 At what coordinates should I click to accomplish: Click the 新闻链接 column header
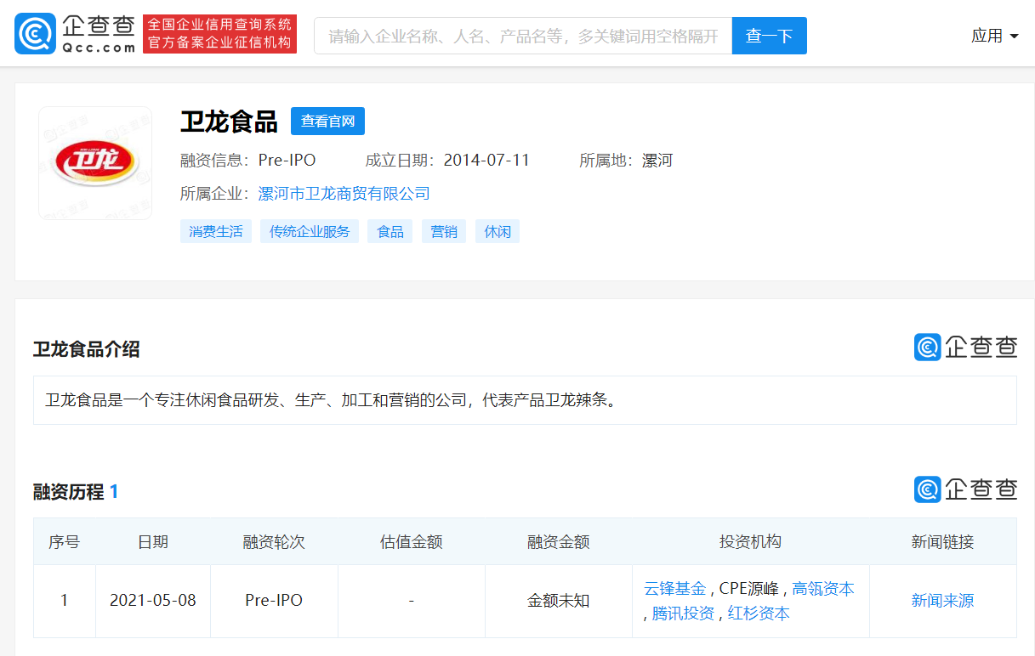coord(942,541)
